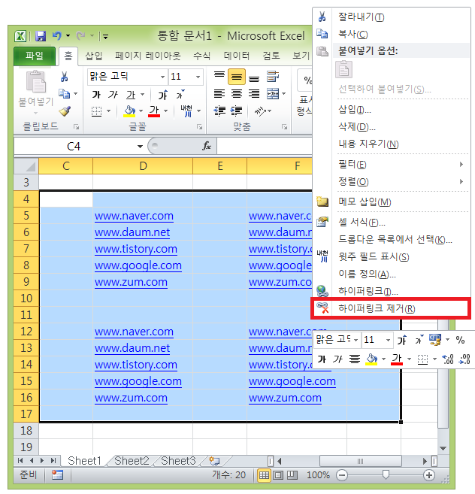Viewport: 475px width, 494px height.
Task: Click the www.naver.com link in cell D5
Action: coord(134,216)
